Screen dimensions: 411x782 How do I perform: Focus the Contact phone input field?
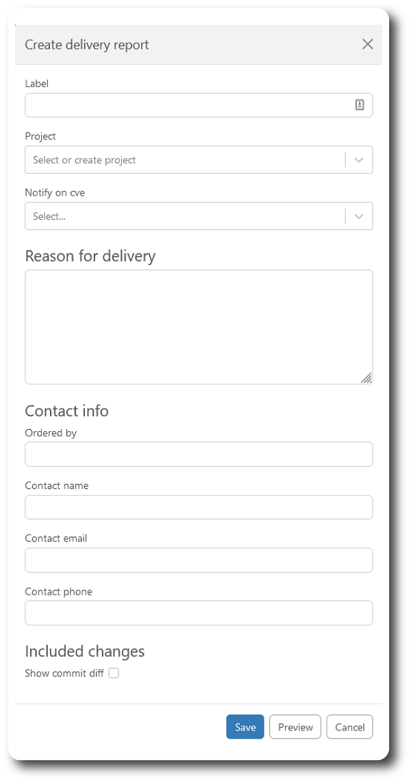point(199,613)
